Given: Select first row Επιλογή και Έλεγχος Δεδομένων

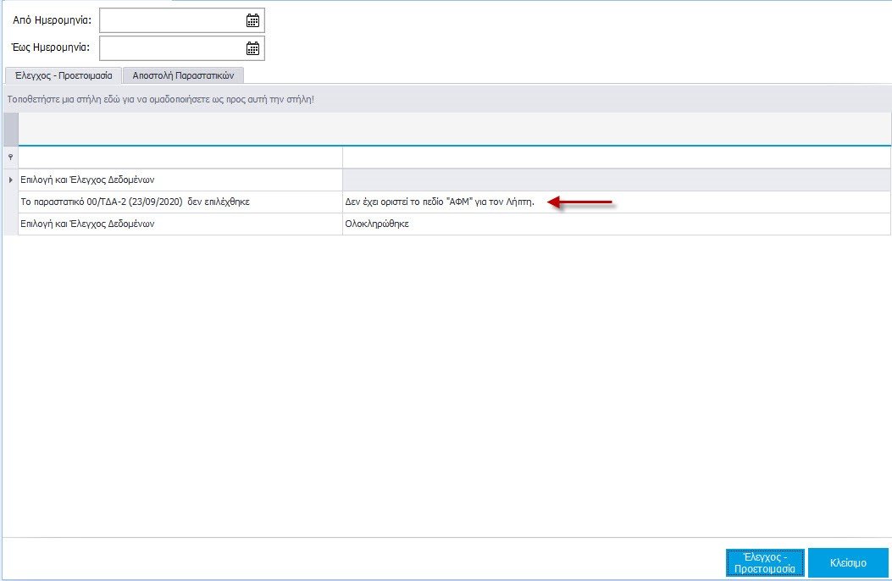Looking at the screenshot, I should [x=180, y=180].
